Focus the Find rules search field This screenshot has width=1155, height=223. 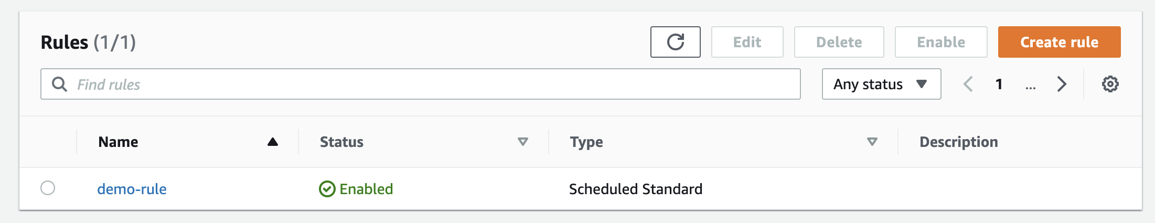click(x=420, y=84)
